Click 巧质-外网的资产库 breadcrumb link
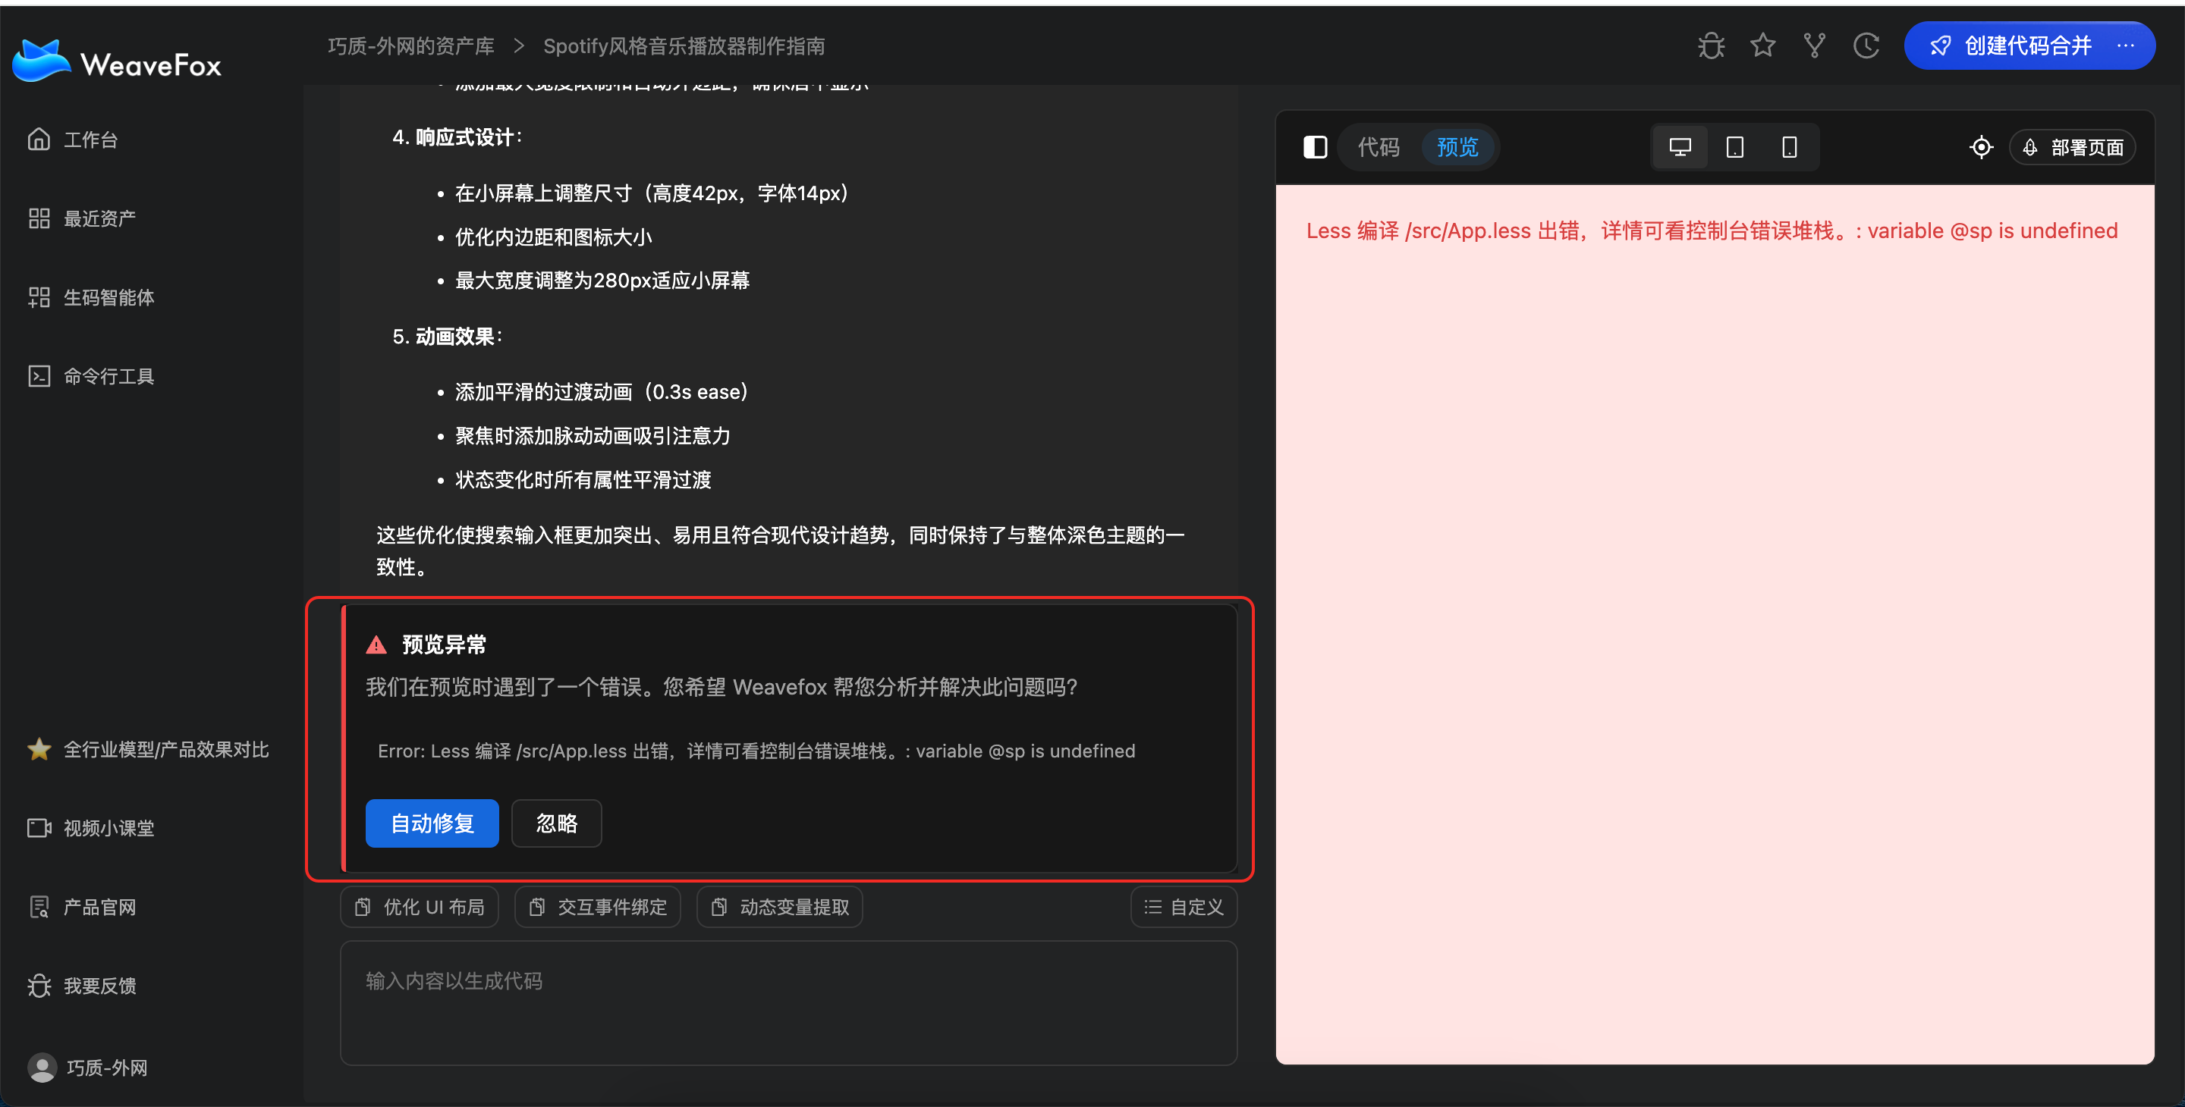Viewport: 2185px width, 1107px height. click(x=410, y=45)
